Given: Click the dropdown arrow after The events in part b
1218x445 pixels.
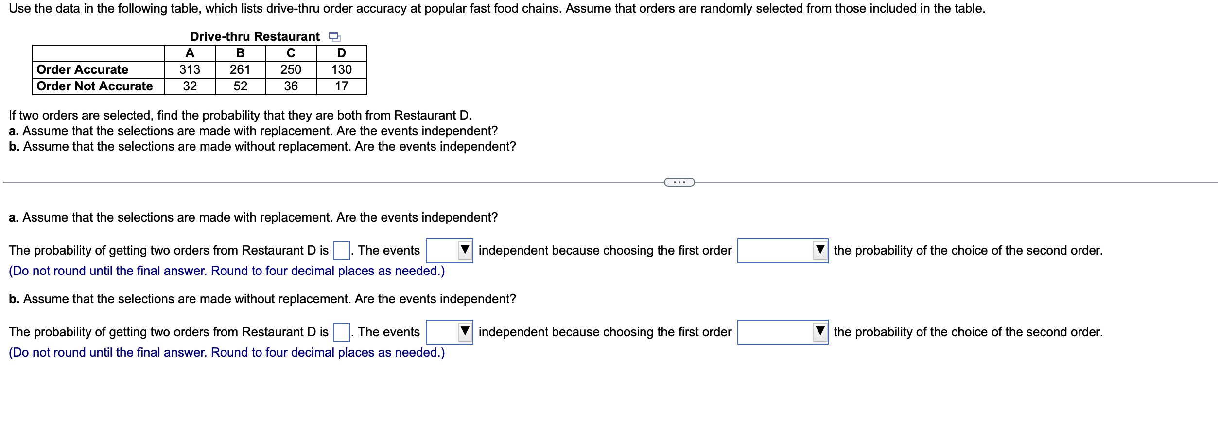Looking at the screenshot, I should point(465,332).
